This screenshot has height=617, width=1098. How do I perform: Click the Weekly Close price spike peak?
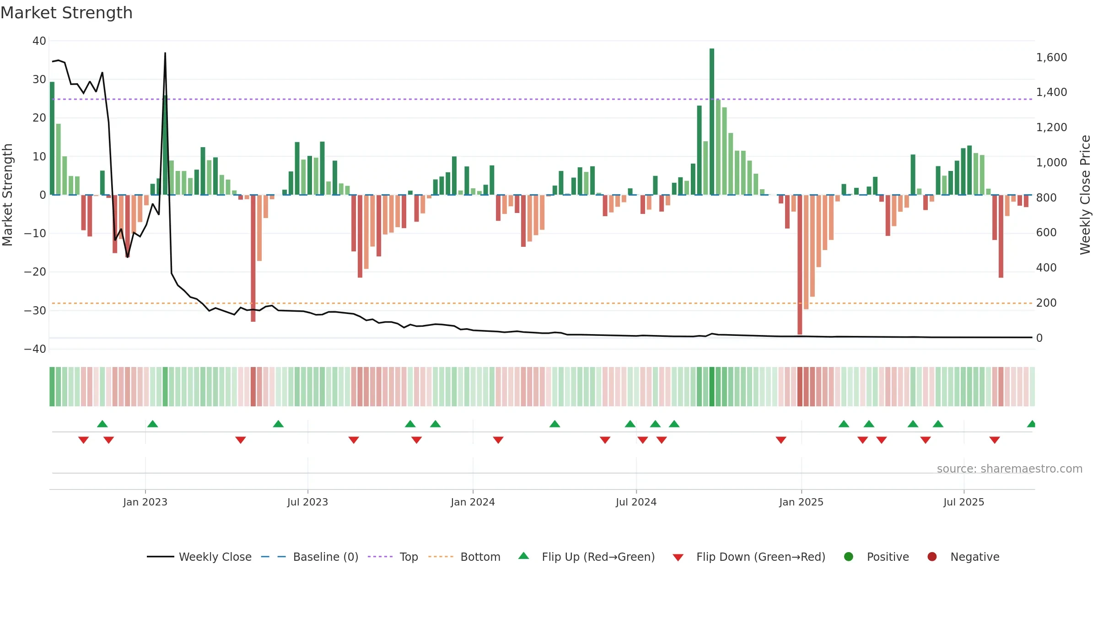pos(165,53)
